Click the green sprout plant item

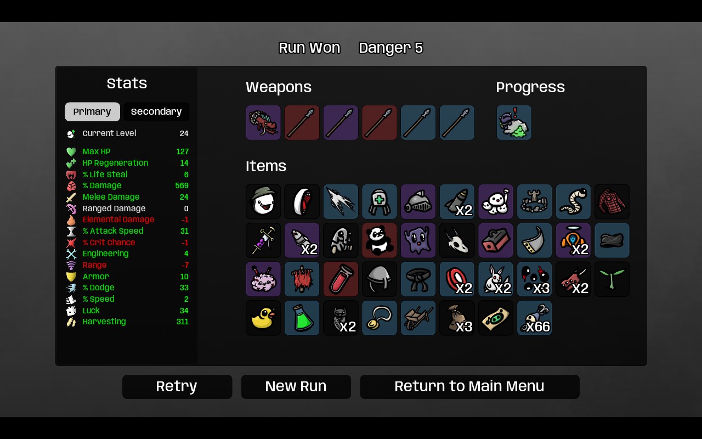[x=612, y=279]
